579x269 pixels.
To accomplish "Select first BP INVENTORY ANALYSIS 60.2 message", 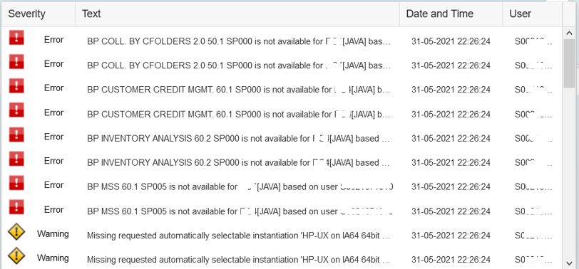I will tap(238, 138).
